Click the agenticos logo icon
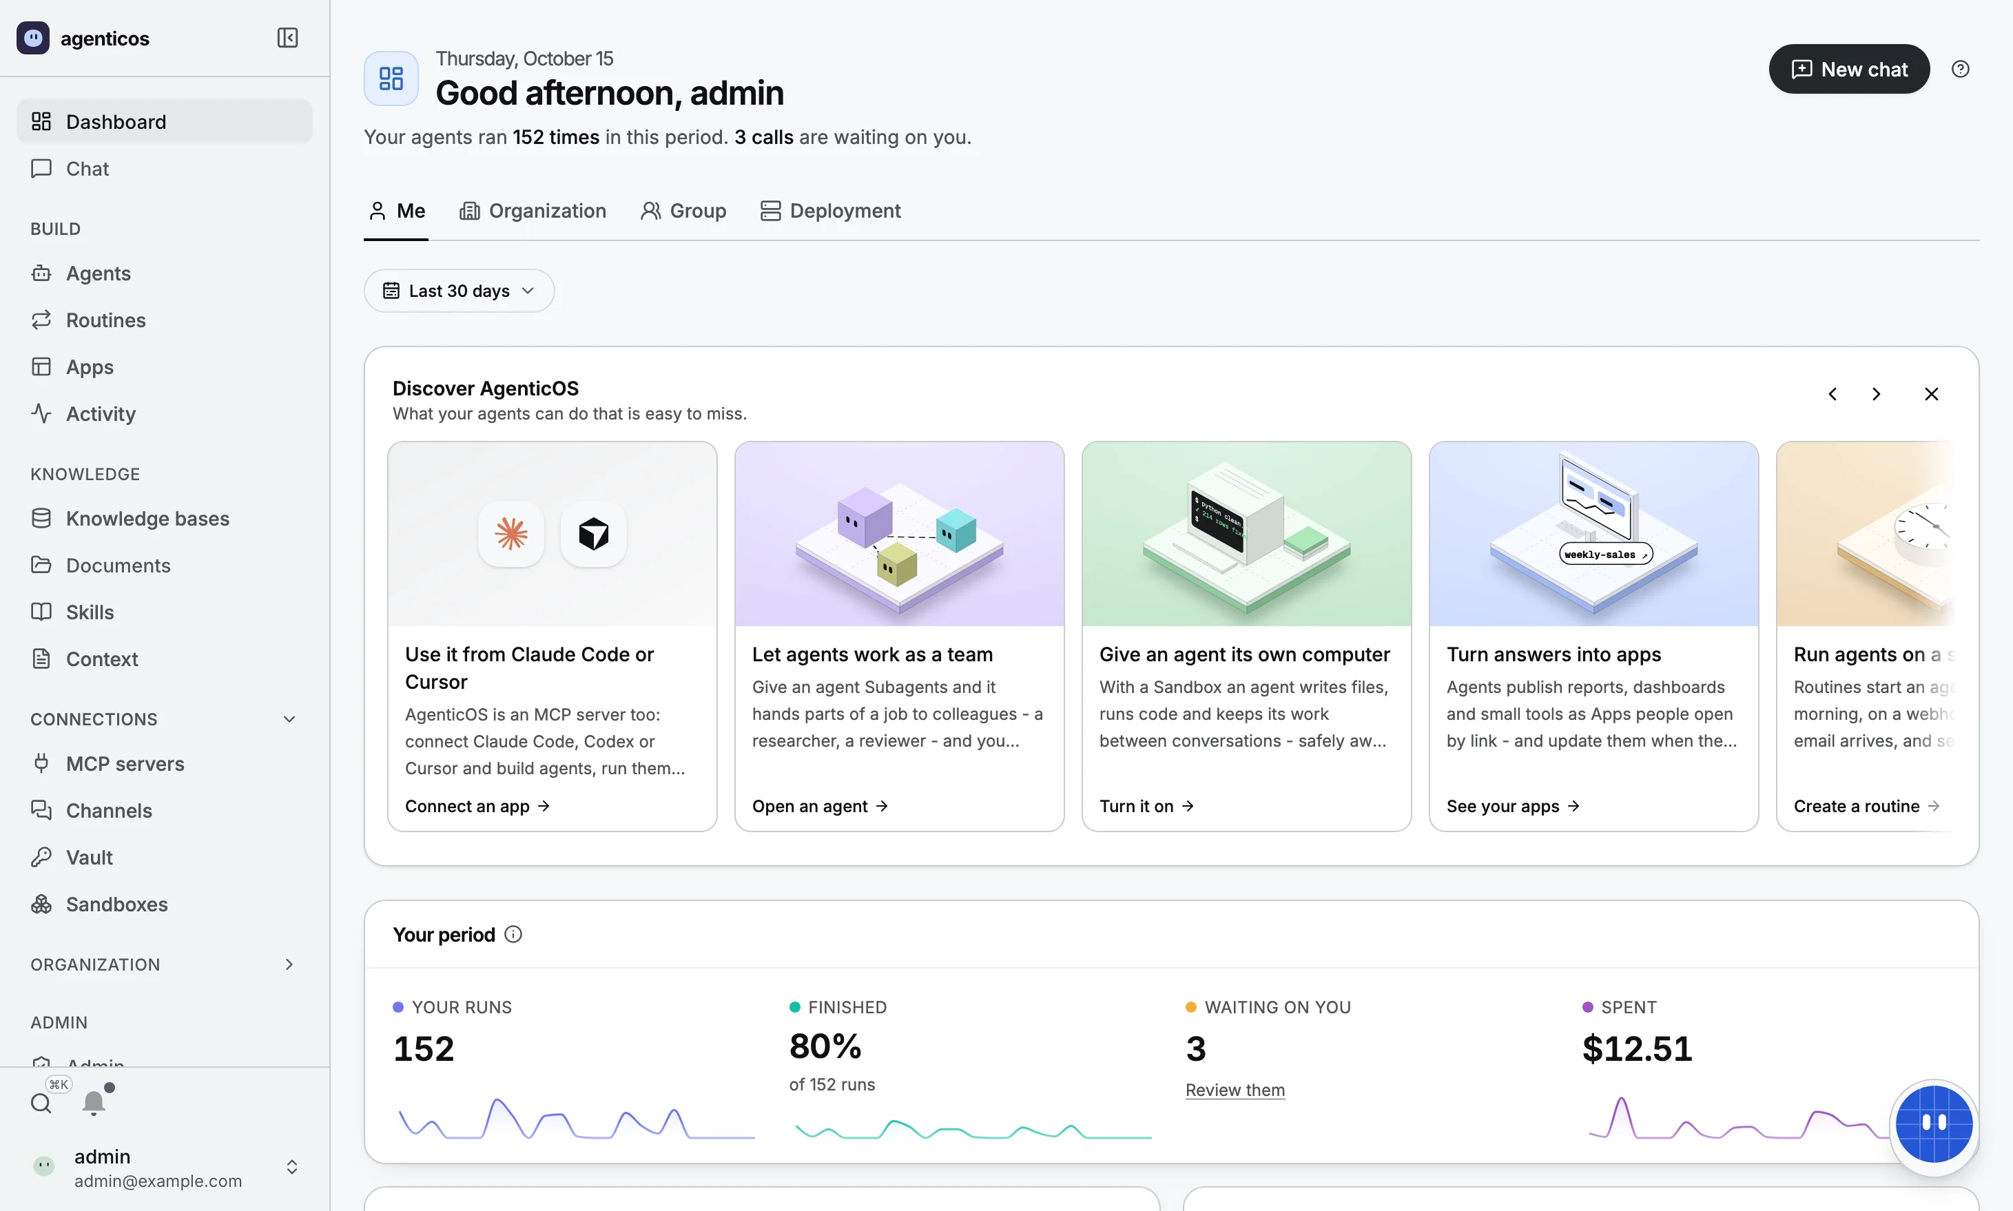This screenshot has height=1211, width=2013. tap(34, 39)
